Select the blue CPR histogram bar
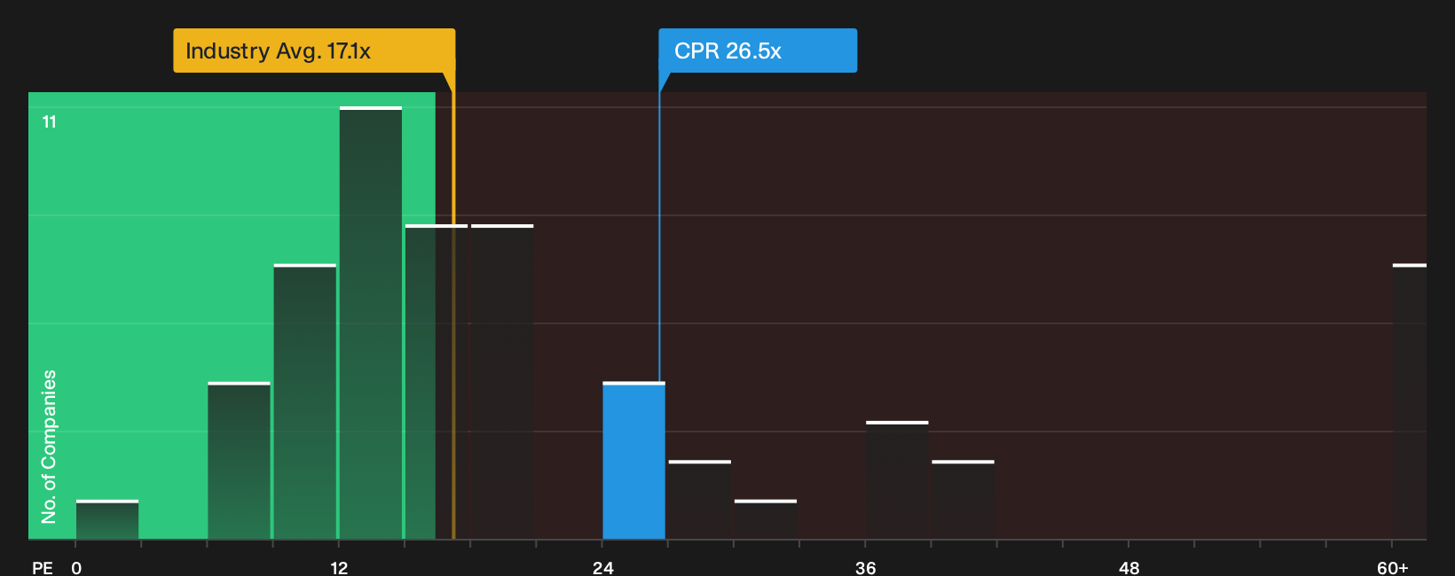 (633, 461)
